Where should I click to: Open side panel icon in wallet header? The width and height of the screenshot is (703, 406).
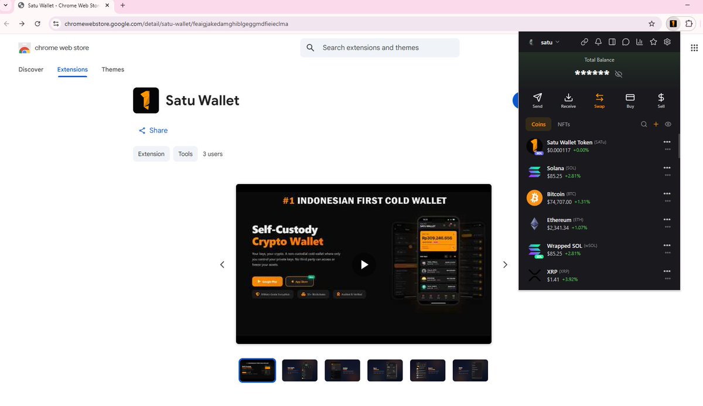pyautogui.click(x=612, y=42)
